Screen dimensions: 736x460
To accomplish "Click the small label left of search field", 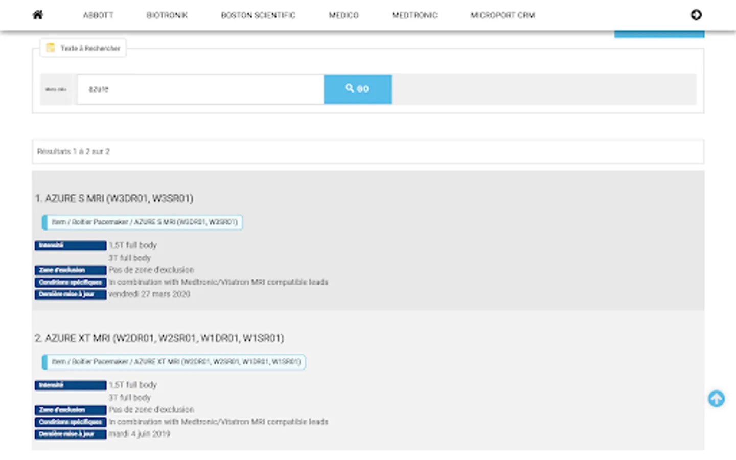I will point(56,89).
